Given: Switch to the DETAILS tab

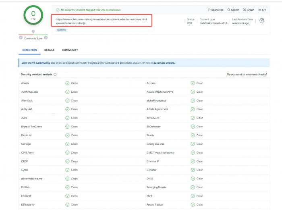Looking at the screenshot, I should (49, 50).
